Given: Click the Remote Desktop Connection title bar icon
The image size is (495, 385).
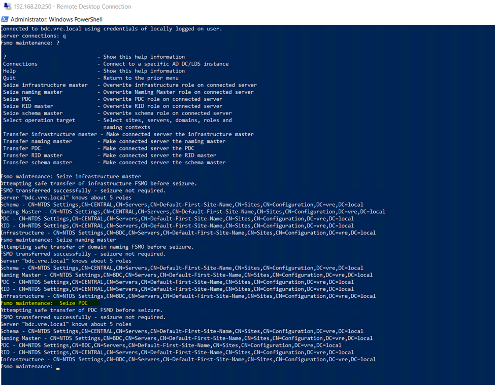Looking at the screenshot, I should [6, 7].
